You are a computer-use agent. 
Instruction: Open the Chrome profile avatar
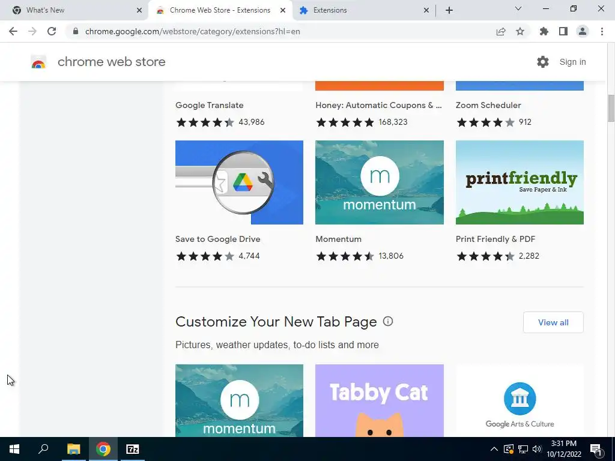(583, 31)
